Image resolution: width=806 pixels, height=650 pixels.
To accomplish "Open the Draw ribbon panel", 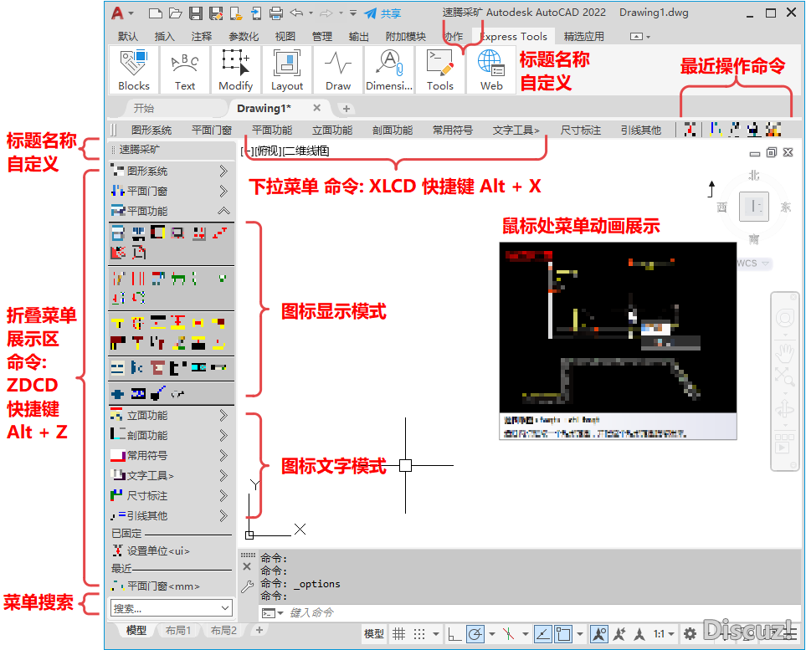I will [x=338, y=70].
